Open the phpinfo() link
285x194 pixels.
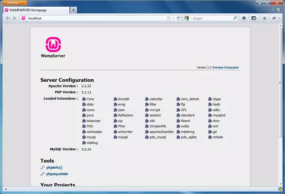54,167
